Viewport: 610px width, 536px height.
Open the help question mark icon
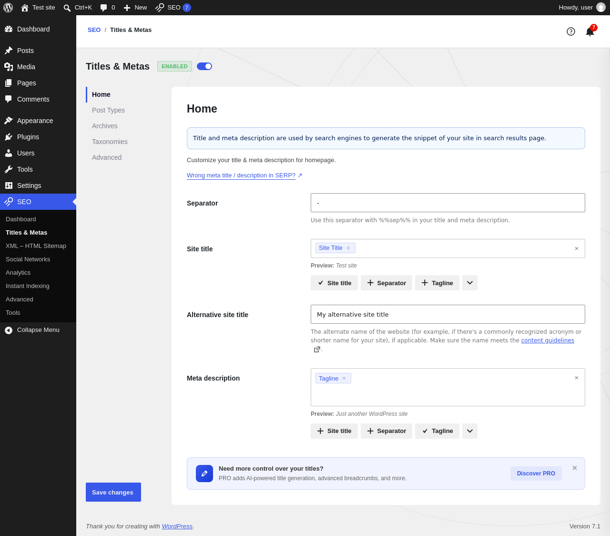[571, 31]
